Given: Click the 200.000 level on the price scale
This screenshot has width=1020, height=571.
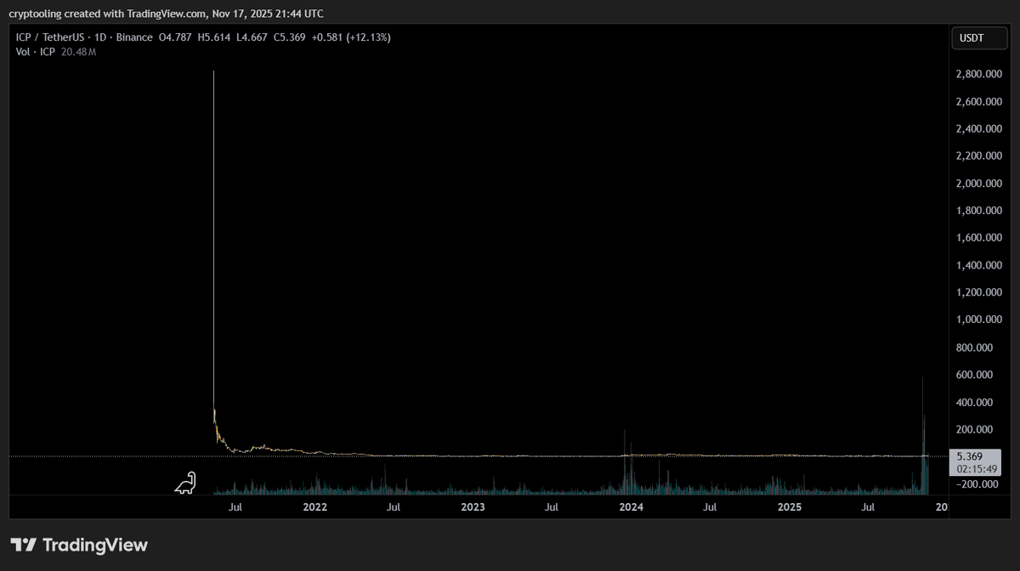Looking at the screenshot, I should [975, 429].
